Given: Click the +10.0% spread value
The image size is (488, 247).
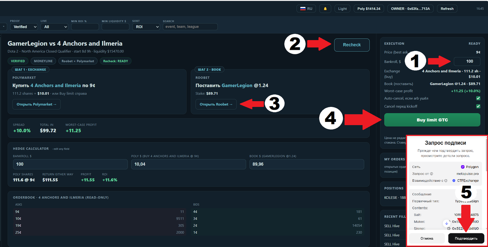Looking at the screenshot, I should [x=22, y=131].
